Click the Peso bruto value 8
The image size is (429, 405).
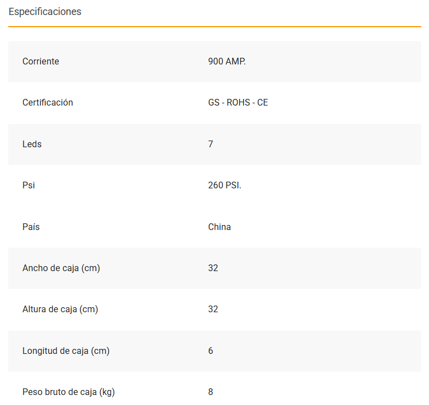210,392
